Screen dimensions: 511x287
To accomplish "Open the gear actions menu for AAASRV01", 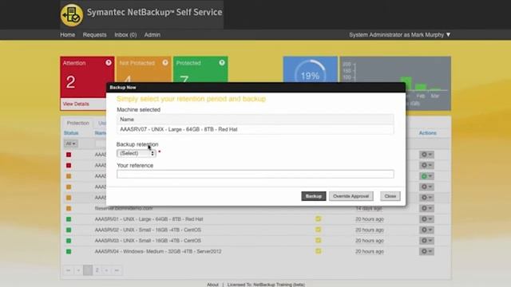I will point(426,219).
